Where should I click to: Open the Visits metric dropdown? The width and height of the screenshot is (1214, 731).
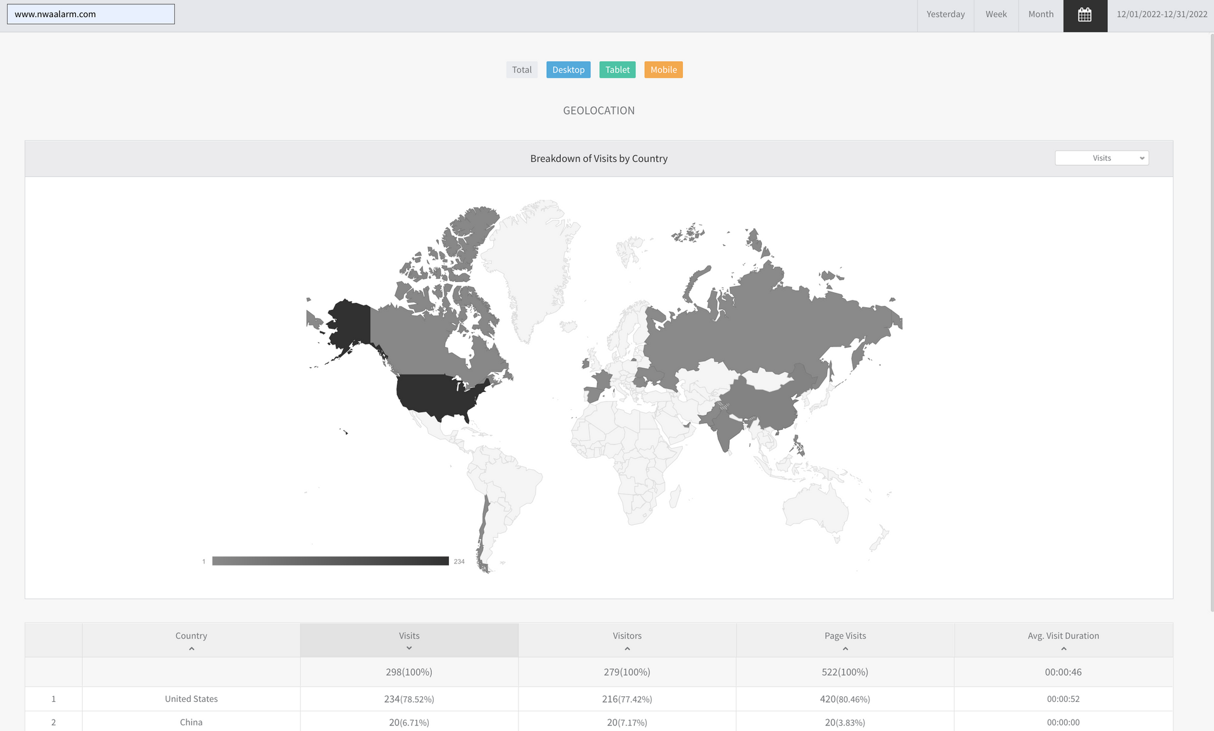1101,158
